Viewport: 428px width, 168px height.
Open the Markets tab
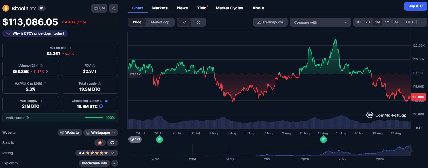(x=160, y=8)
